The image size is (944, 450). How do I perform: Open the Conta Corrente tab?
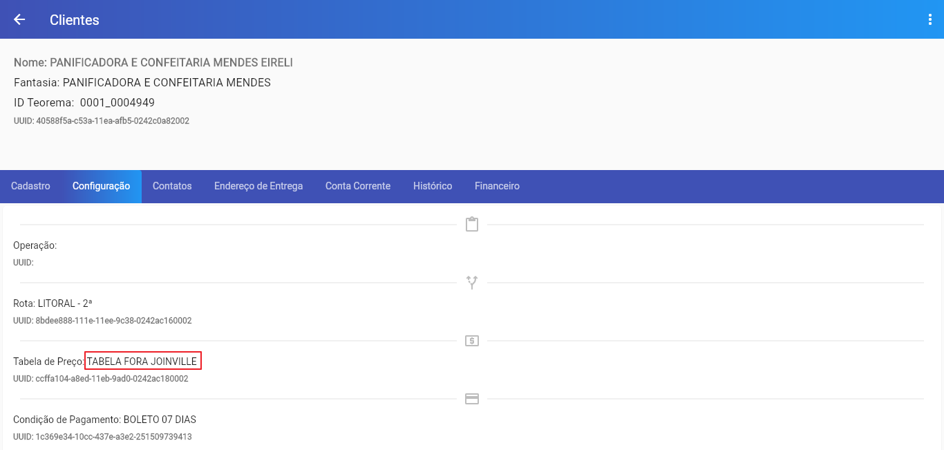point(358,186)
